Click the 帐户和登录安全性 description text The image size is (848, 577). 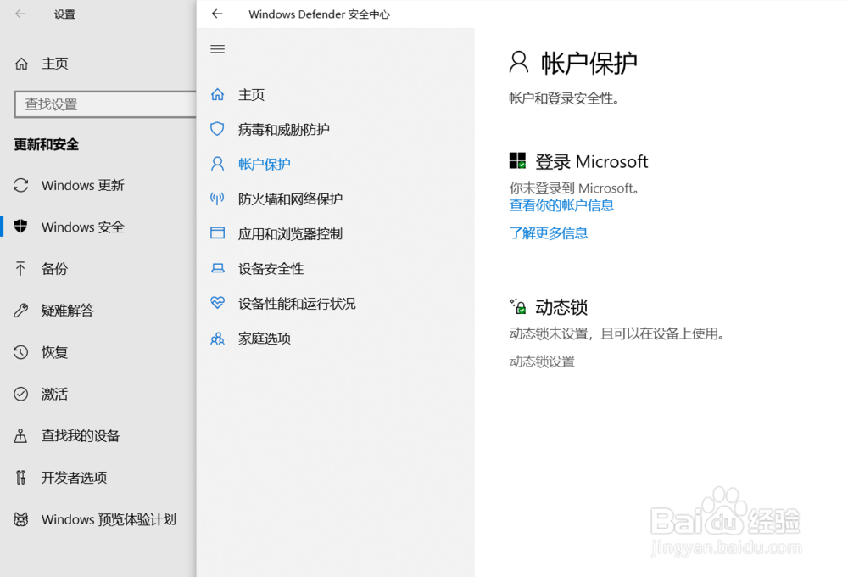click(564, 98)
